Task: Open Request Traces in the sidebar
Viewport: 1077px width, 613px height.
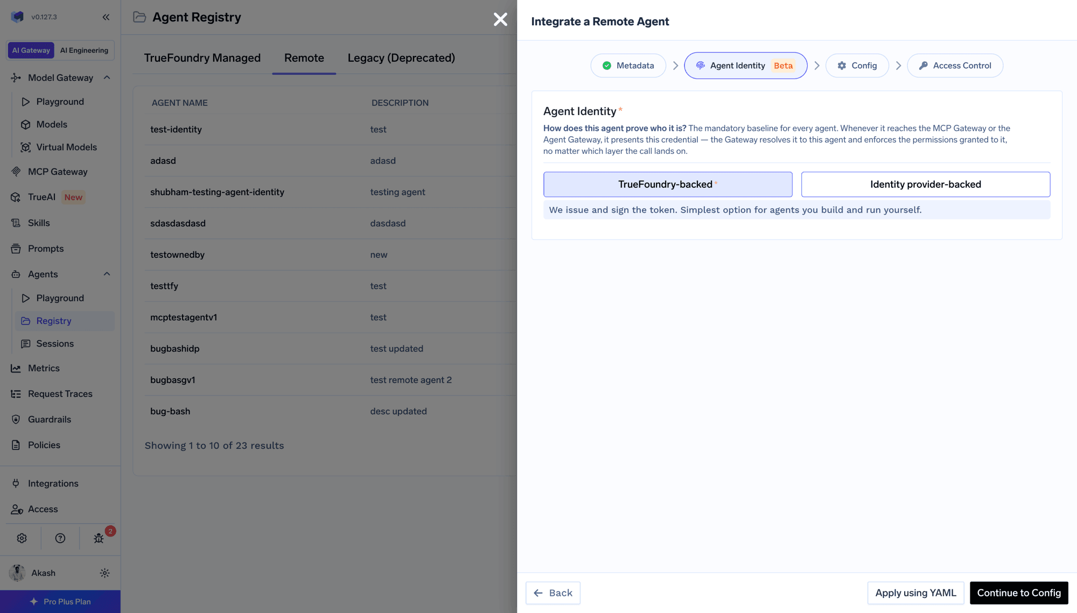Action: (60, 394)
